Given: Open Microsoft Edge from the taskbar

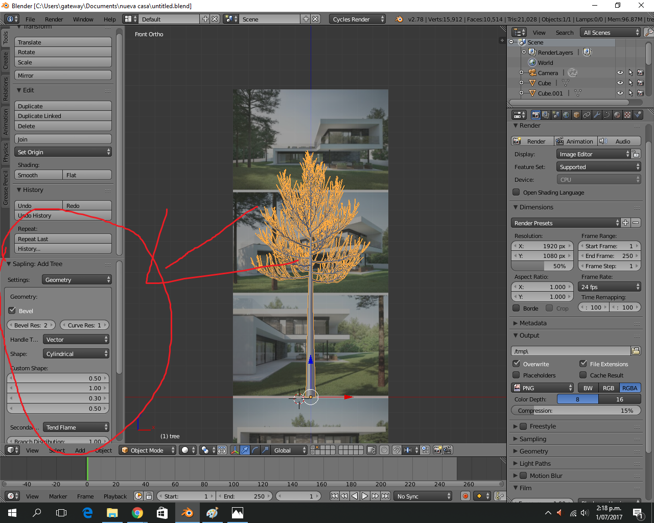Looking at the screenshot, I should pyautogui.click(x=87, y=513).
